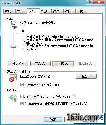Click the privacy settings document-eye icon

point(13,25)
